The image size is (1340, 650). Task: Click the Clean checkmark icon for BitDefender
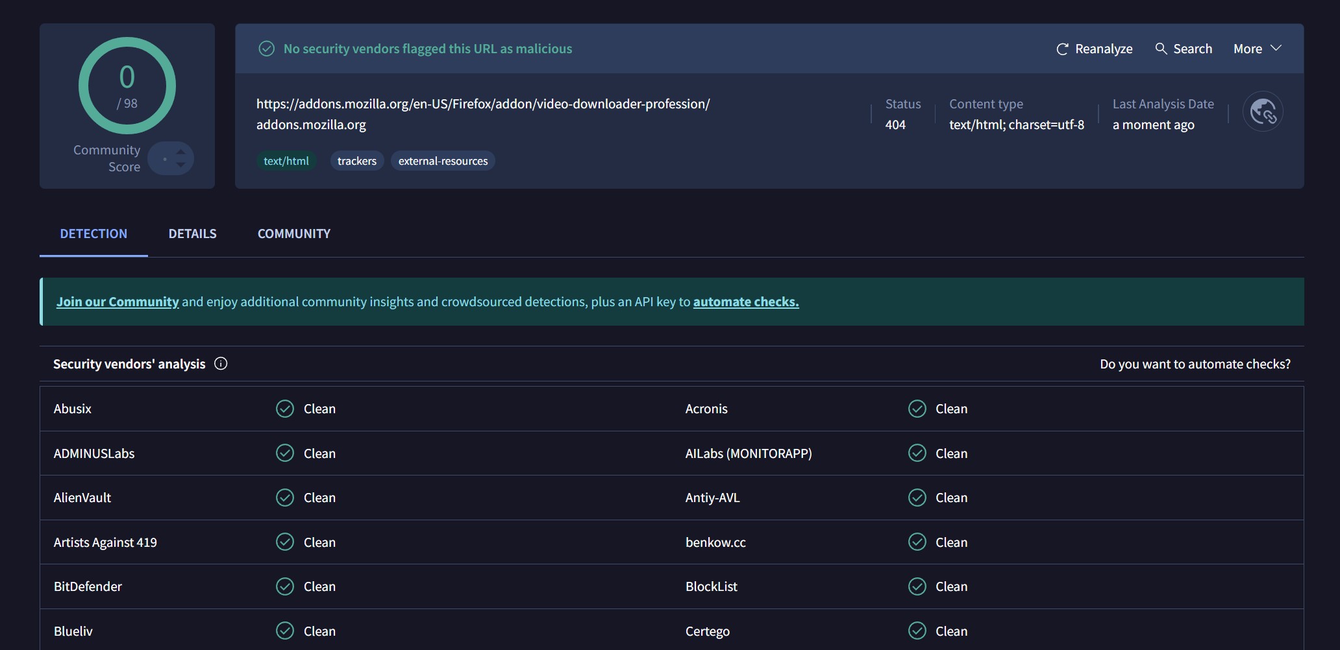coord(285,586)
